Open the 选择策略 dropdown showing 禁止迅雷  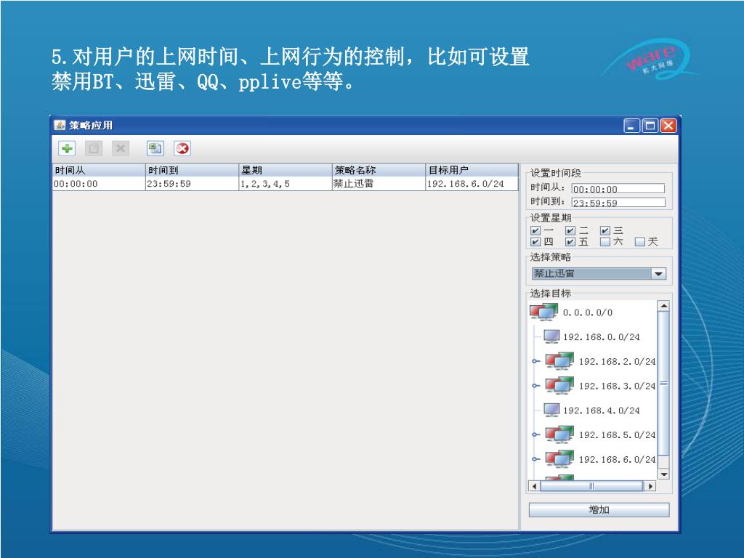[x=599, y=274]
